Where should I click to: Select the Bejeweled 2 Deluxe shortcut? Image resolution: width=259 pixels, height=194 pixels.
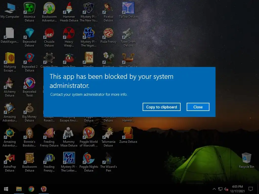[29, 62]
